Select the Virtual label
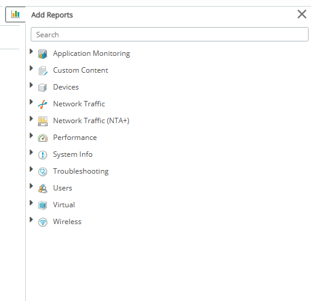Image resolution: width=311 pixels, height=301 pixels. coord(64,205)
